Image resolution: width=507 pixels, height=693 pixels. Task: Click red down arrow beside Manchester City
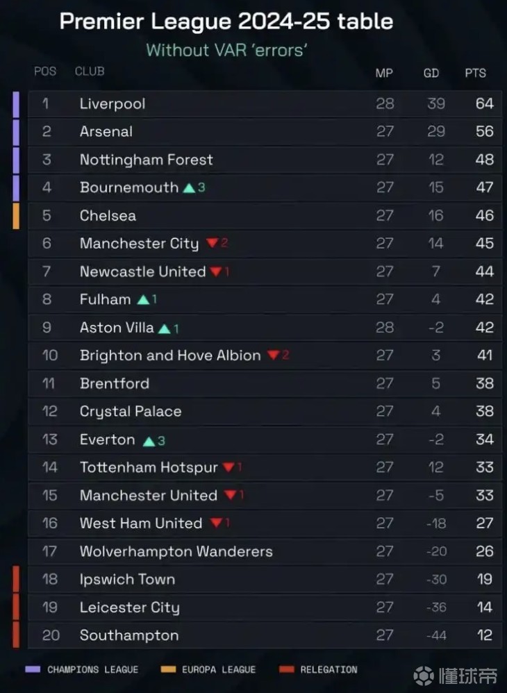coord(212,244)
